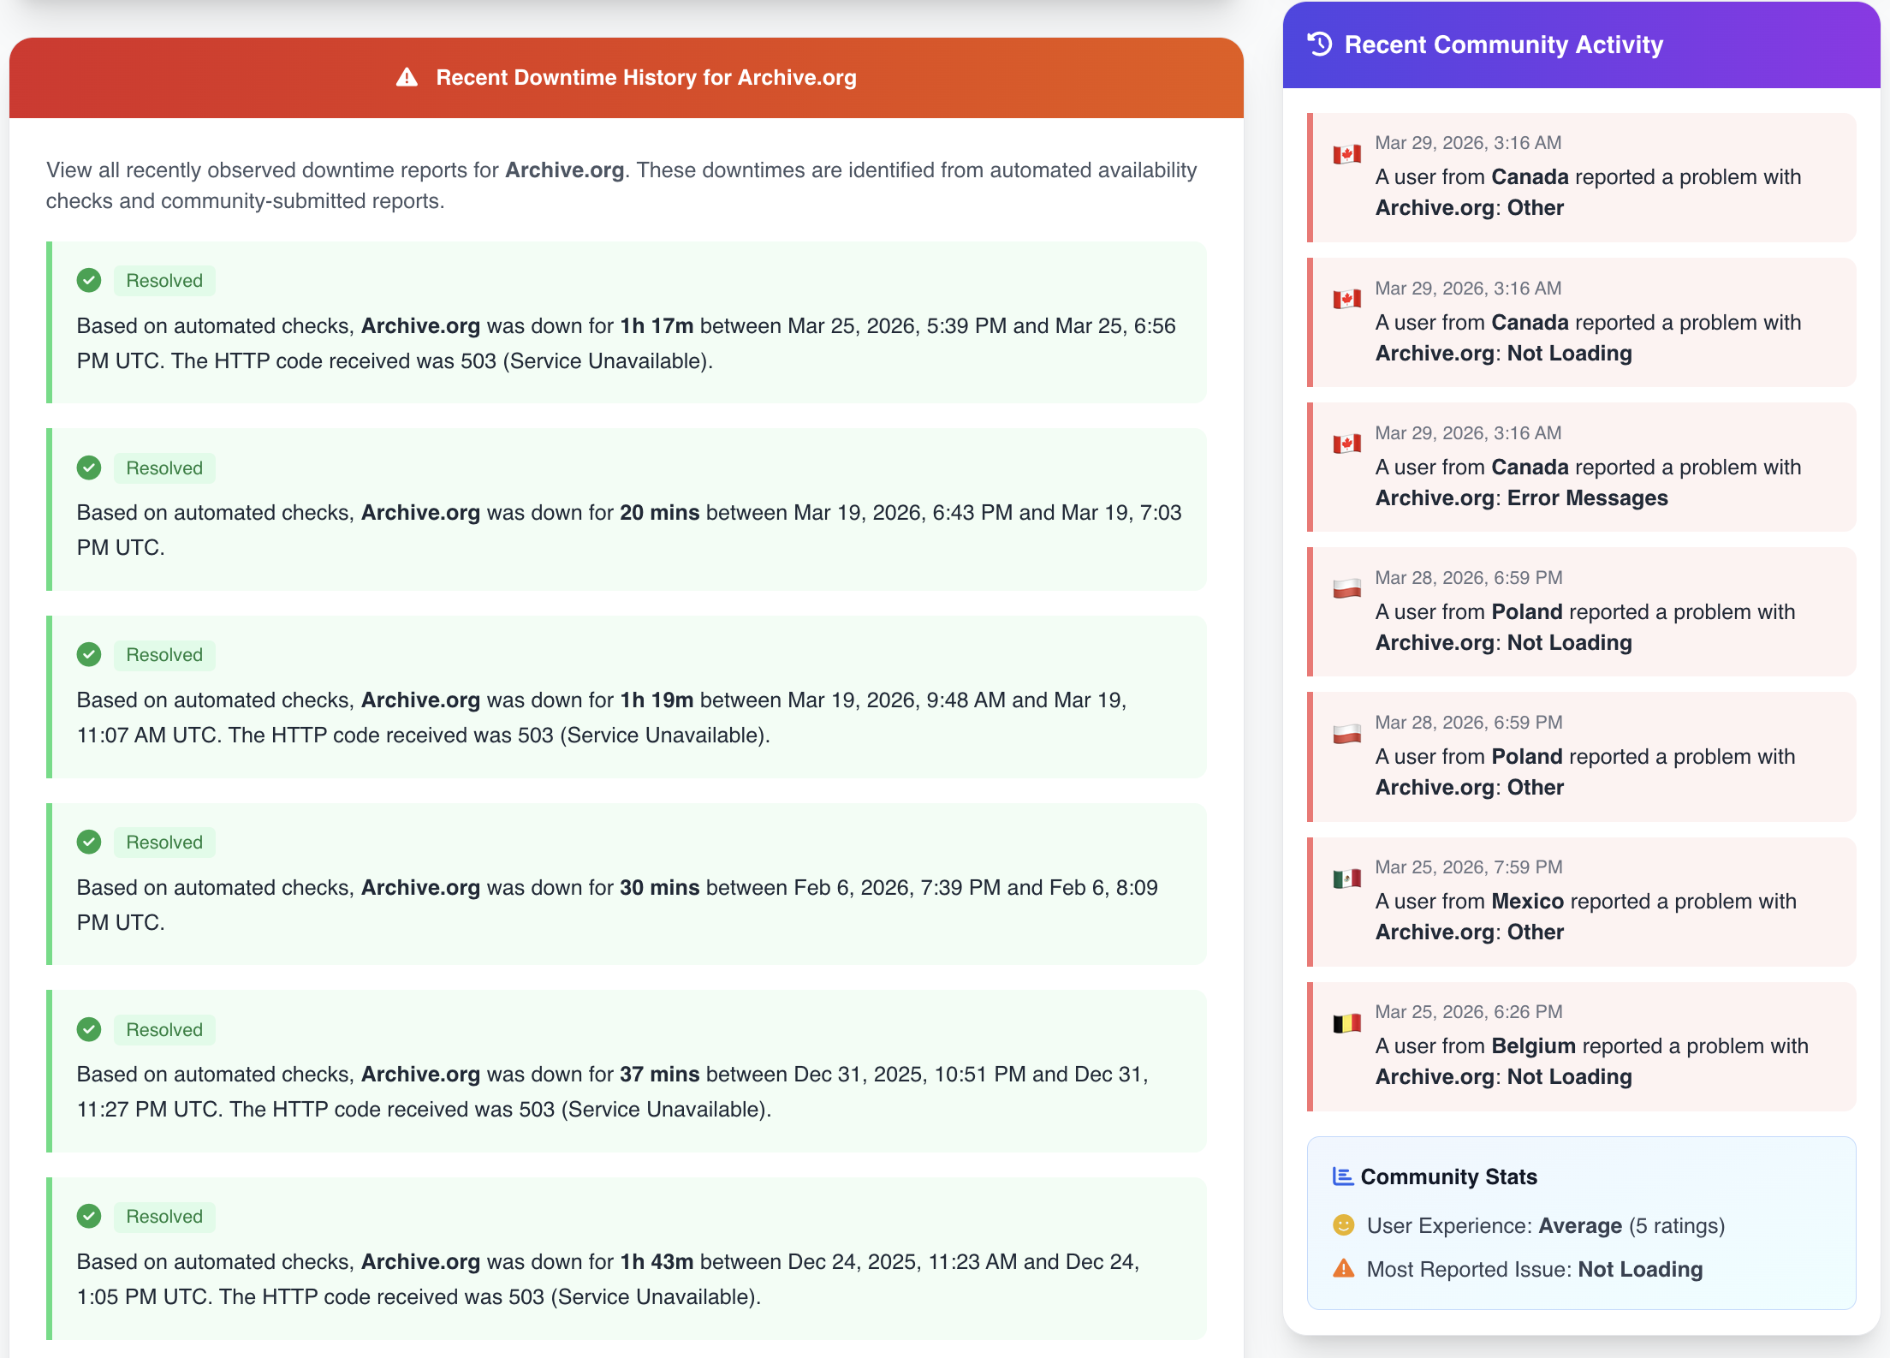
Task: Click the Resolved badge for 20 mins downtime
Action: pos(164,468)
